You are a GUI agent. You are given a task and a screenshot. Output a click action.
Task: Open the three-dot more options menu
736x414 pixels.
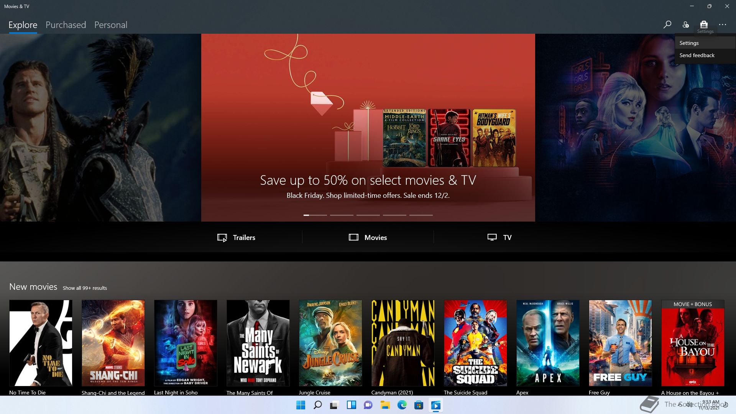[x=723, y=25]
